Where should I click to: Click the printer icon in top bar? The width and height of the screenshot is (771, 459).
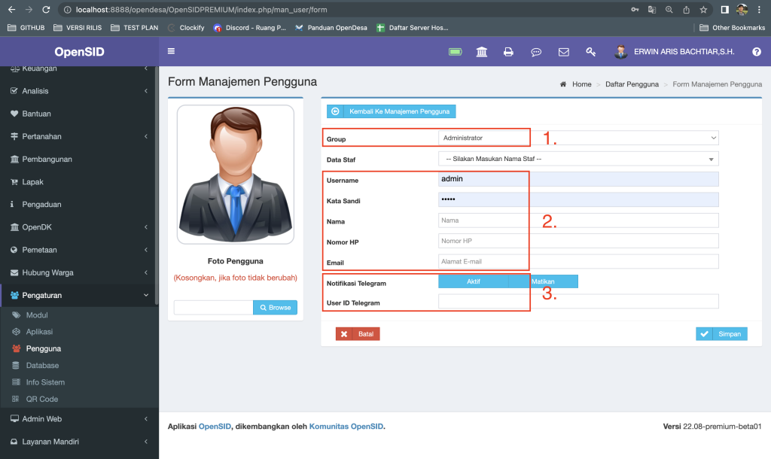point(508,52)
